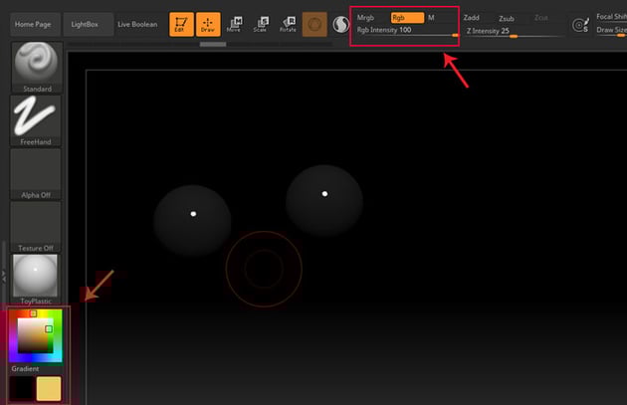Toggle the Gradient button
This screenshot has height=405, width=627.
tap(25, 368)
